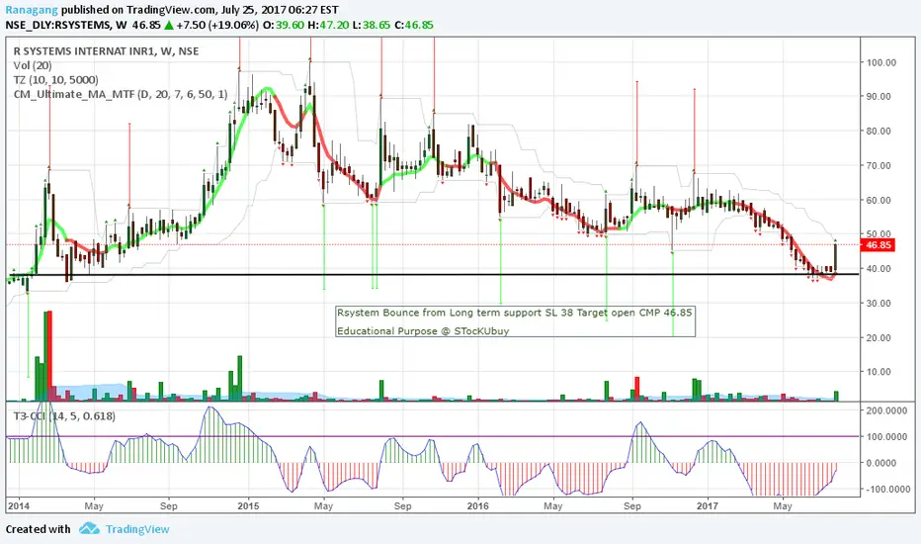Click the 2015 label on time axis
The height and width of the screenshot is (544, 921).
point(248,505)
